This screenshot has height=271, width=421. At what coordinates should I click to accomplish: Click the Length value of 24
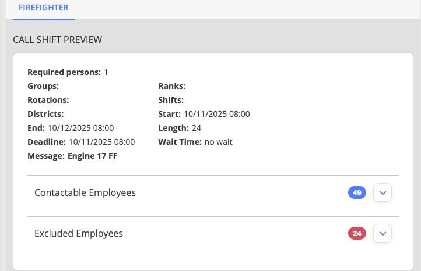[197, 128]
